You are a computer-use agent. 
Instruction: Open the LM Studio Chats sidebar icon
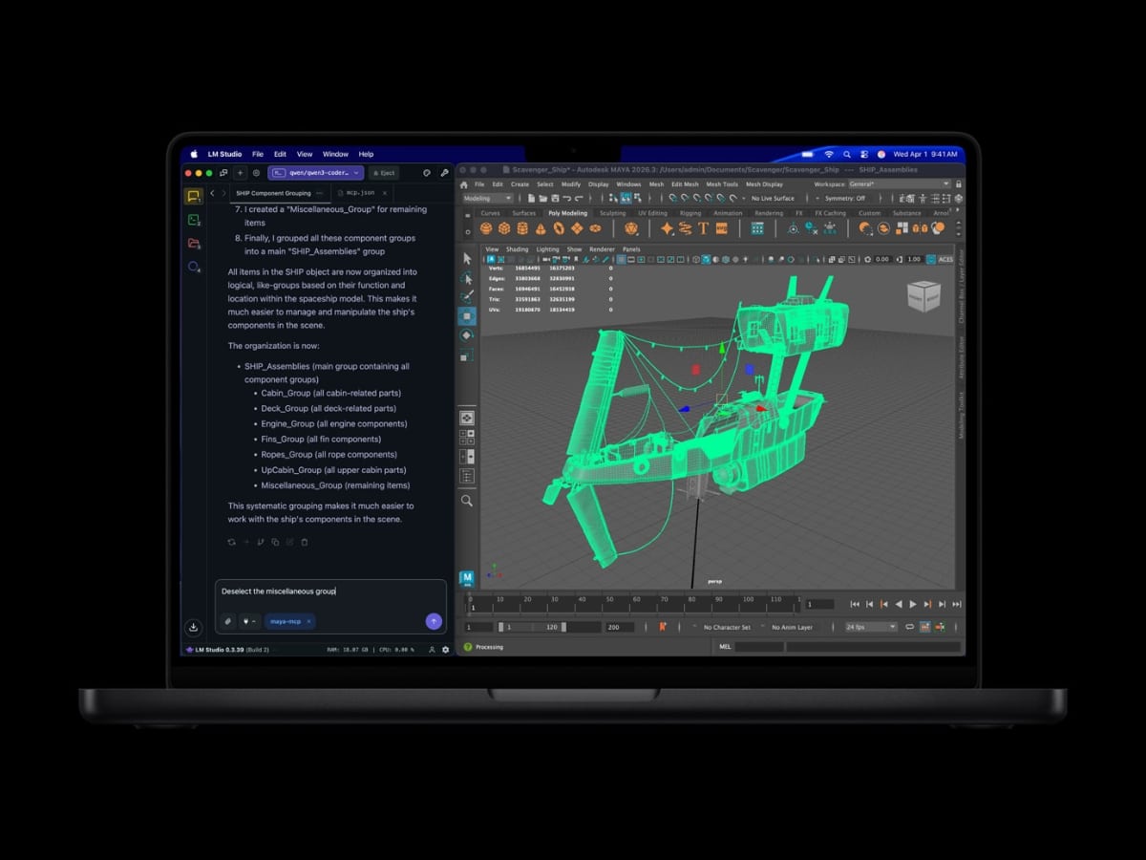click(194, 197)
